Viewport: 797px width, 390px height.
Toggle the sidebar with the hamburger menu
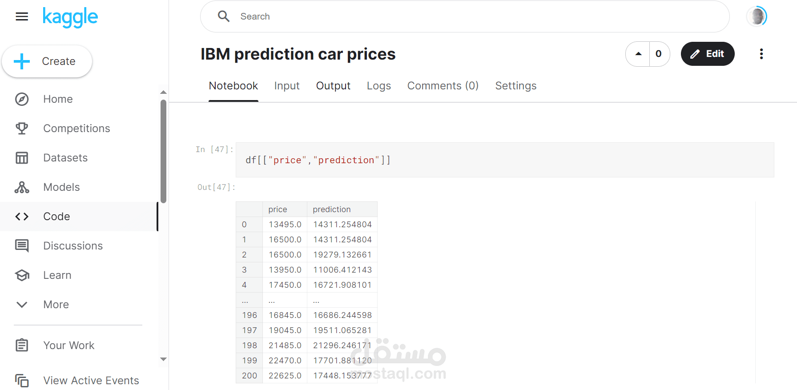[21, 16]
